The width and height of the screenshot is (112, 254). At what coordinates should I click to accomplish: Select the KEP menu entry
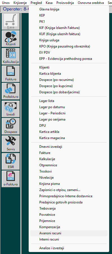tap(69, 15)
